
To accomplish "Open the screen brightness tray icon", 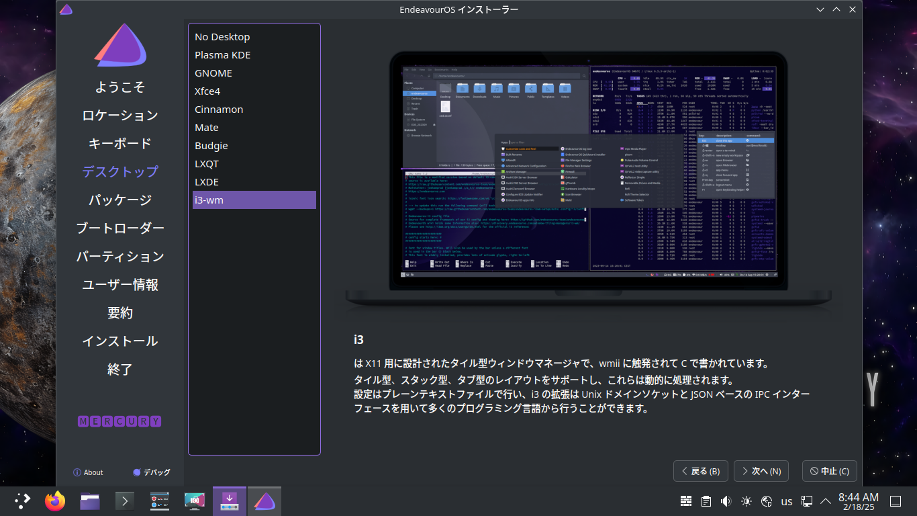I will click(746, 501).
